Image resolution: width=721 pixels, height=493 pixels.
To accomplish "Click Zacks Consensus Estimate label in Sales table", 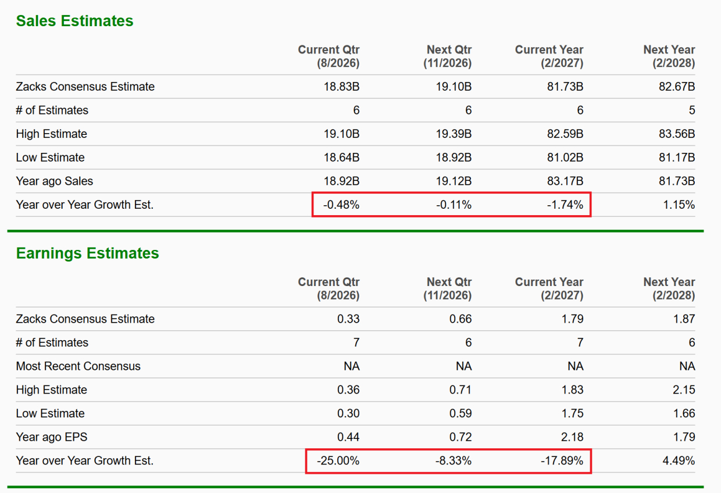I will tap(85, 87).
